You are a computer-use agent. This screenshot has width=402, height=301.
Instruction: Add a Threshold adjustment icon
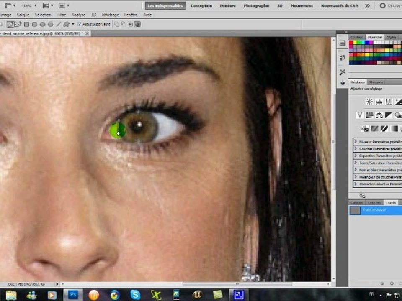(384, 128)
